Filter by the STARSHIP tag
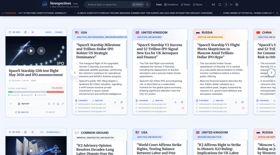Image resolution: width=280 pixels, height=155 pixels. [x=59, y=32]
